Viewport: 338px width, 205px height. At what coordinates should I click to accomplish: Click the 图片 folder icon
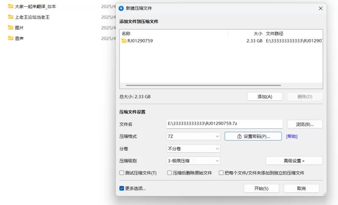pos(11,27)
